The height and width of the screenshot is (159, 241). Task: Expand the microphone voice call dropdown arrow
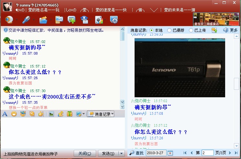[x=34, y=20]
